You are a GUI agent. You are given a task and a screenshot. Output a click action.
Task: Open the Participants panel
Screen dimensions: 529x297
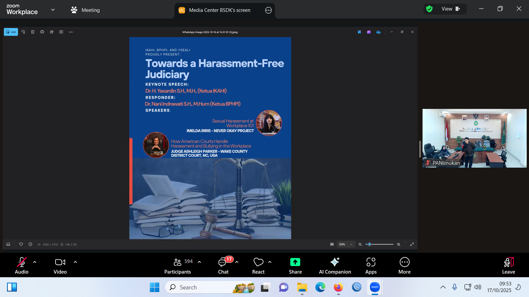pyautogui.click(x=178, y=266)
